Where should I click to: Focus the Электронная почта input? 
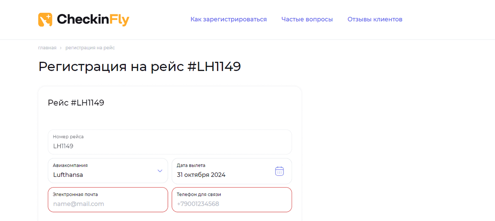point(108,200)
